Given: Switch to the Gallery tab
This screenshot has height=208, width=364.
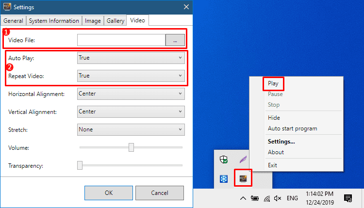Looking at the screenshot, I should point(116,21).
